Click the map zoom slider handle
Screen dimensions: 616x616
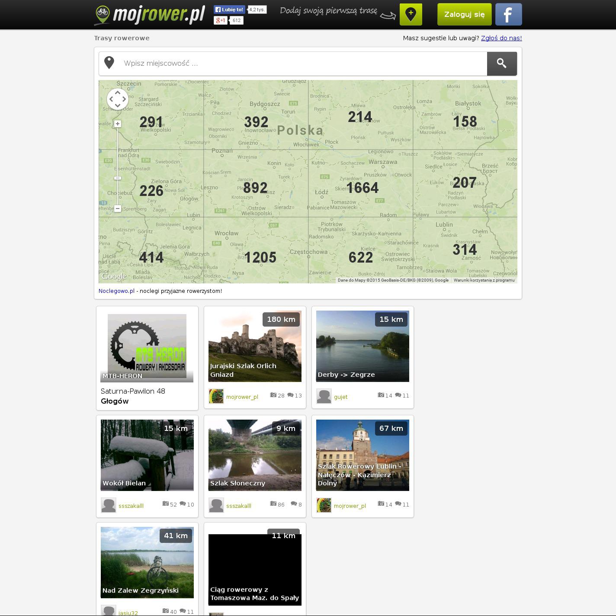pyautogui.click(x=118, y=178)
